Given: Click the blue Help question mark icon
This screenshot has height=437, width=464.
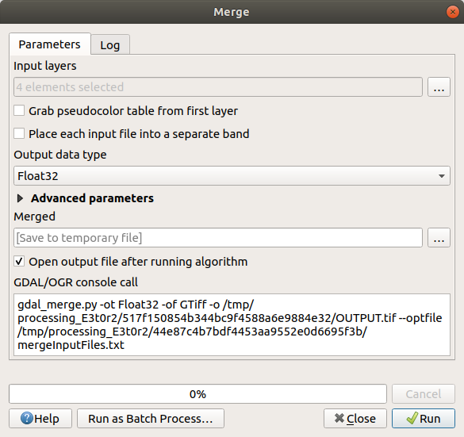Looking at the screenshot, I should point(27,418).
